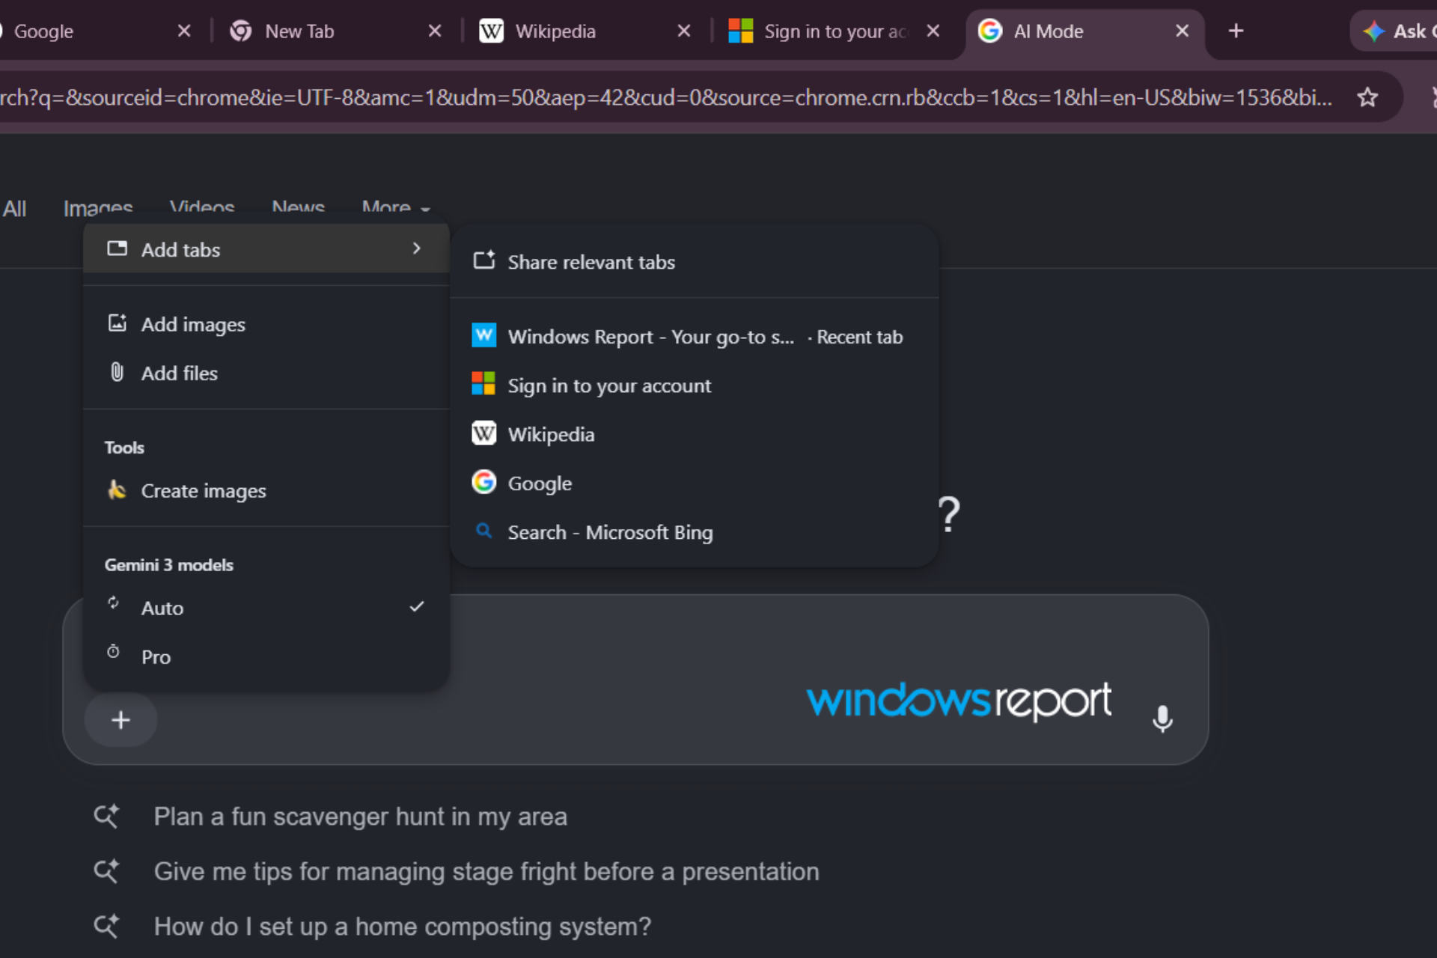This screenshot has height=958, width=1437.
Task: Switch to the All search filter
Action: tap(14, 208)
